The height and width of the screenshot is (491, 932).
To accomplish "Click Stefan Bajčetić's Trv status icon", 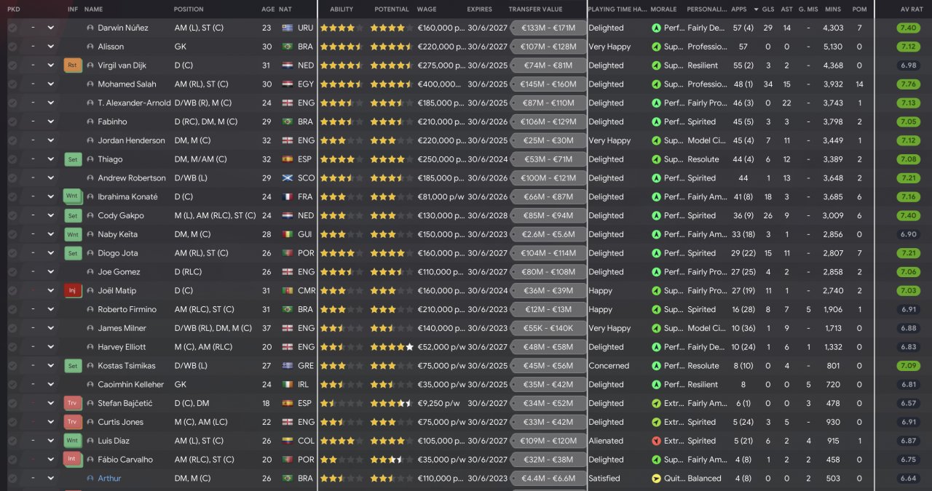I will pos(73,404).
